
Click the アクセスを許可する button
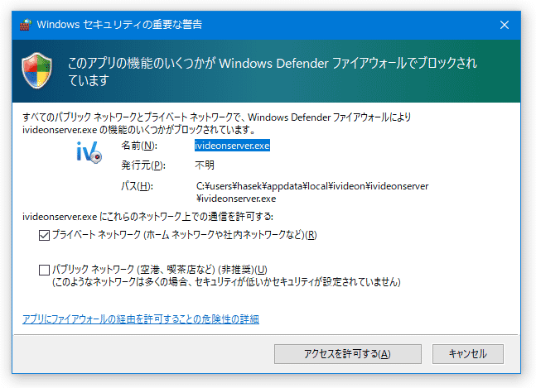coord(348,354)
